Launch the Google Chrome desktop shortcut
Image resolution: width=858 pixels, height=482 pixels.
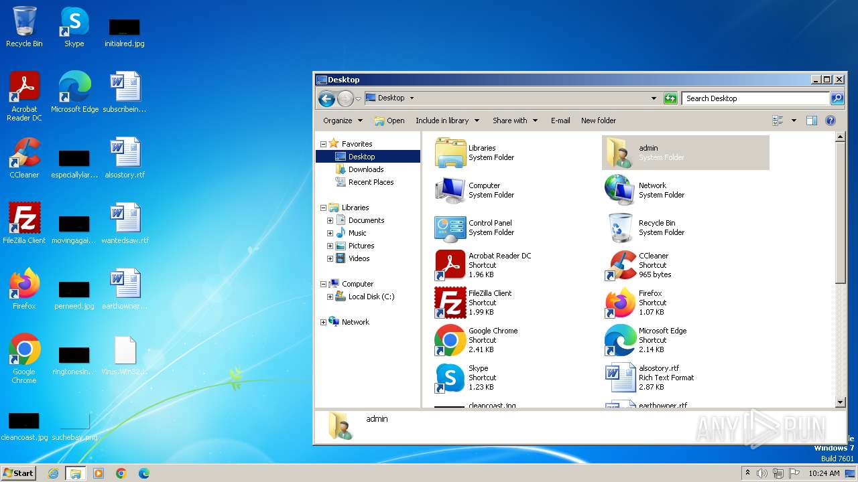coord(24,359)
